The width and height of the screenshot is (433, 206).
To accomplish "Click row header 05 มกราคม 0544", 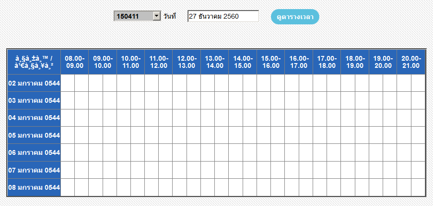I will pyautogui.click(x=34, y=135).
